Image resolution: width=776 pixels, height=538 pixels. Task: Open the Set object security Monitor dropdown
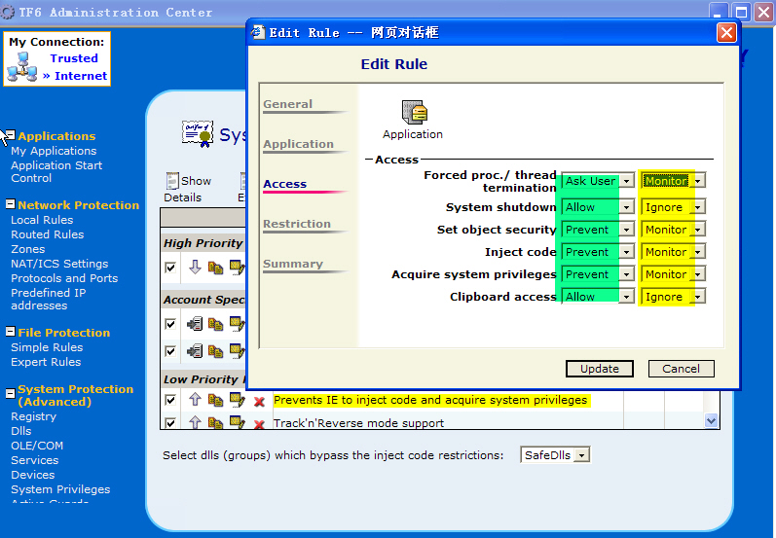point(673,230)
